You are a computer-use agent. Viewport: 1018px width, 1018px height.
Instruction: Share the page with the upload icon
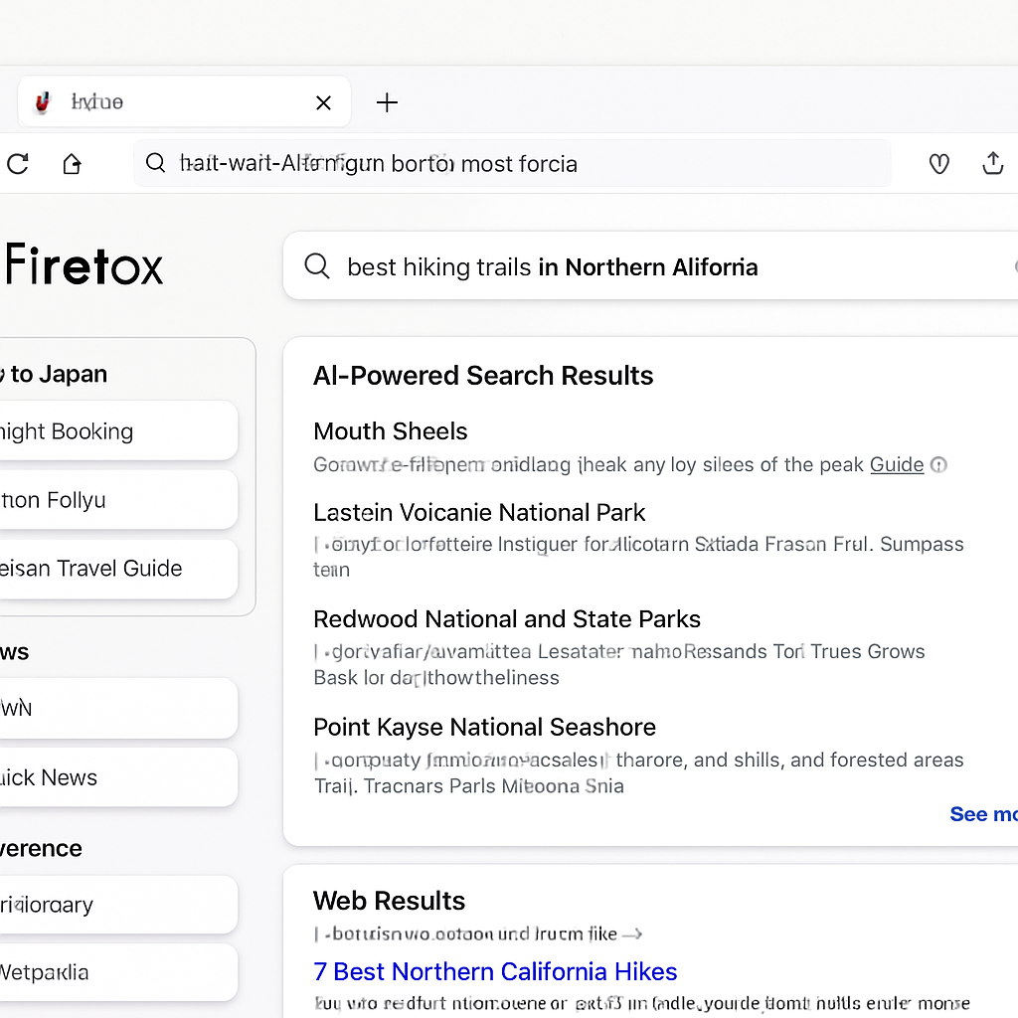coord(993,163)
